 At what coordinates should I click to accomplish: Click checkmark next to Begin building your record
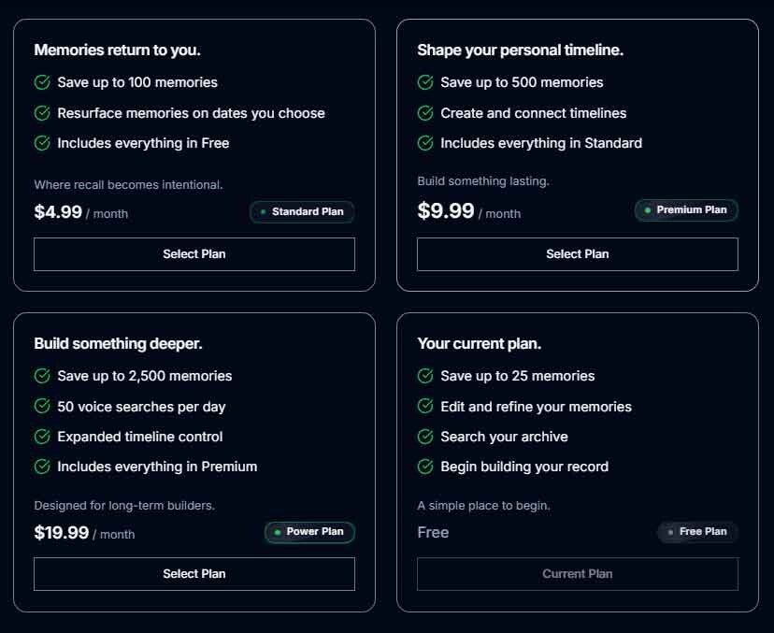(425, 467)
